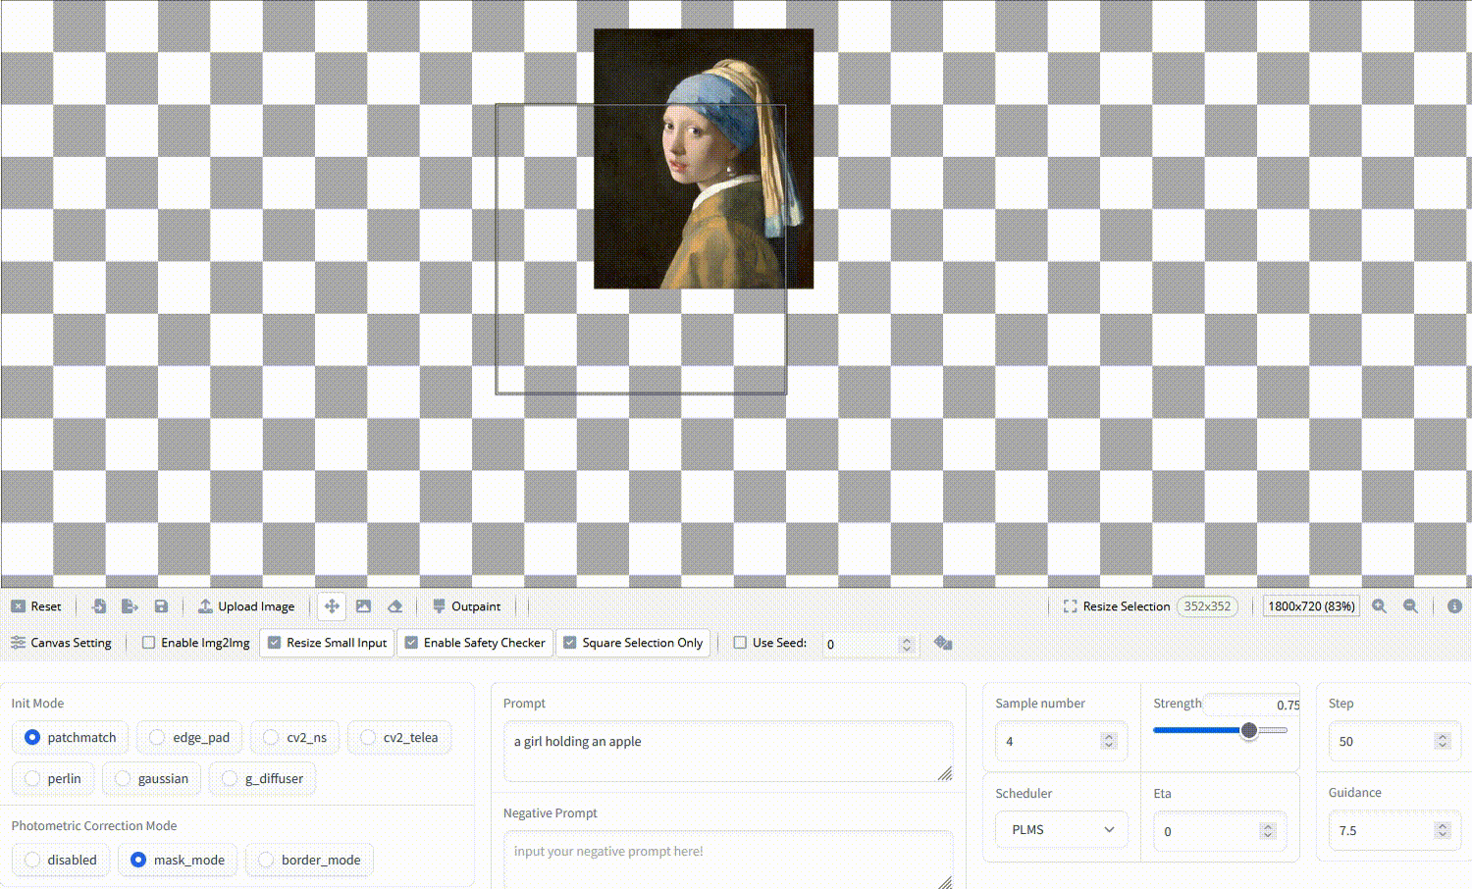Select the cv2_ns init mode
1472x889 pixels.
(x=295, y=737)
